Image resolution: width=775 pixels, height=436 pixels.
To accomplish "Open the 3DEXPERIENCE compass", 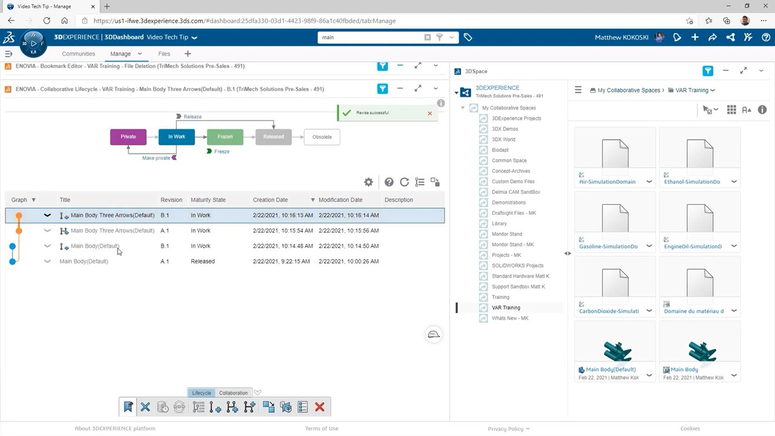I will [x=33, y=43].
